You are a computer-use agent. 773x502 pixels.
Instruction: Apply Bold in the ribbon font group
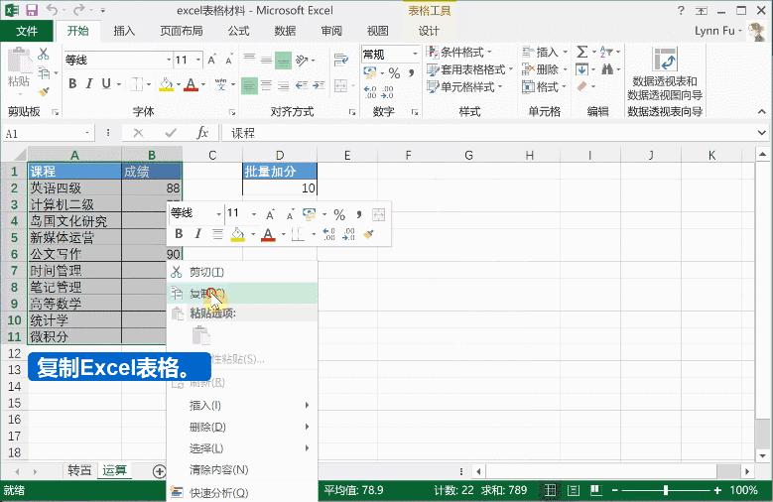tap(72, 83)
